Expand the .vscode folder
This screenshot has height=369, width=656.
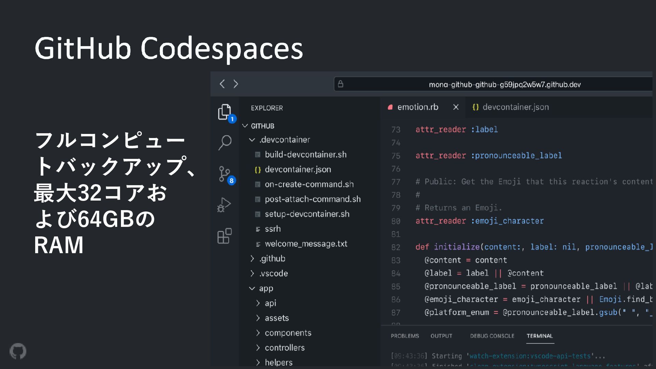click(252, 273)
